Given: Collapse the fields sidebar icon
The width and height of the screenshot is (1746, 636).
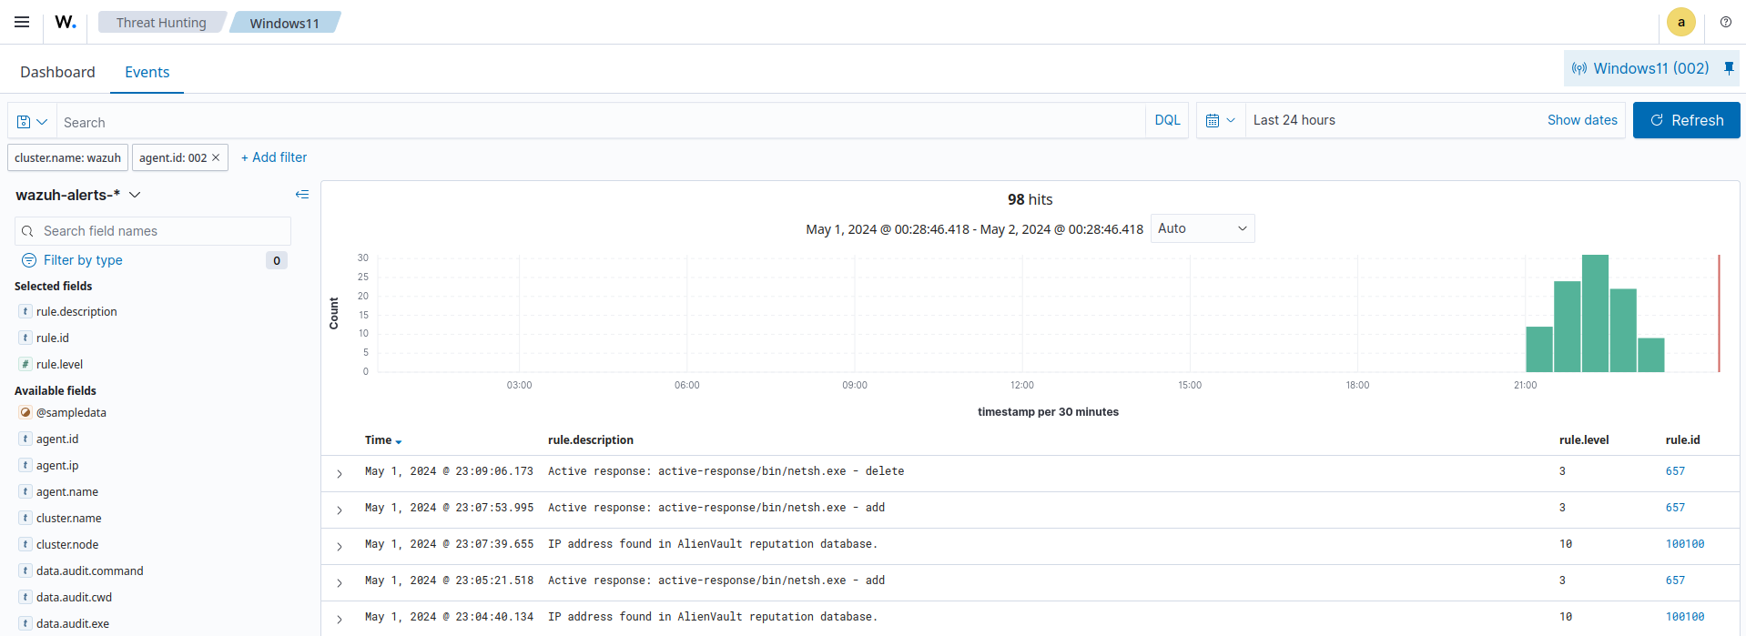Looking at the screenshot, I should [x=302, y=195].
